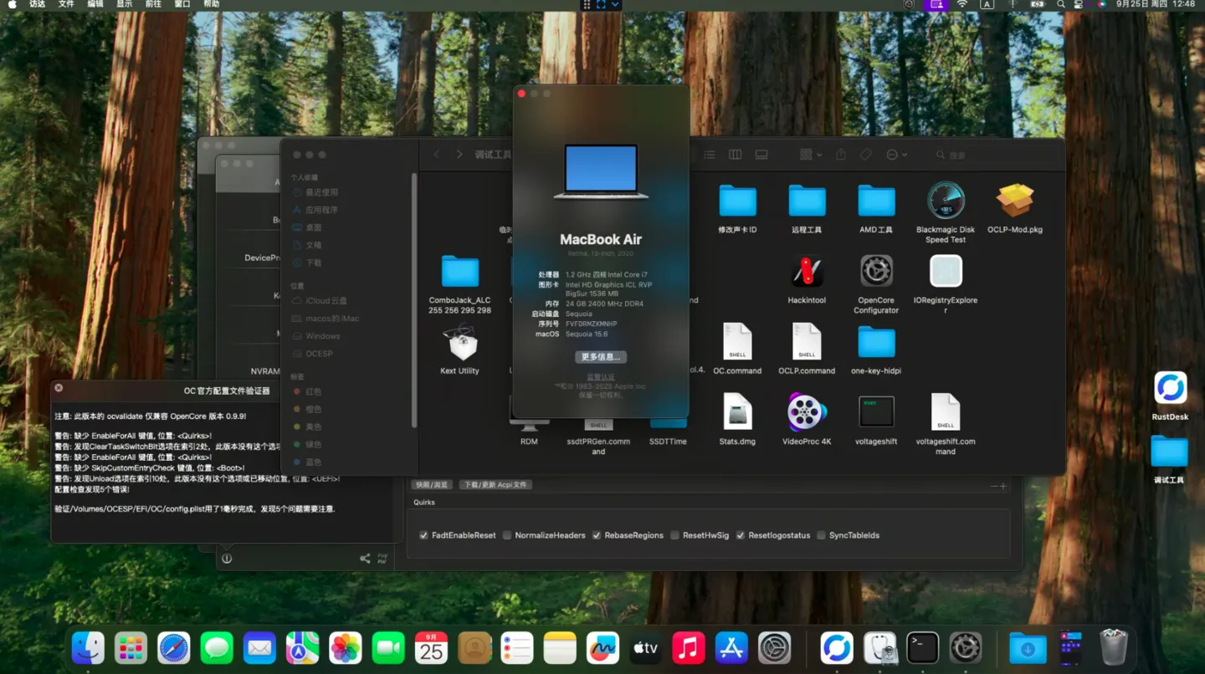
Task: Select the 红色 red tag in sidebar
Action: [x=313, y=391]
